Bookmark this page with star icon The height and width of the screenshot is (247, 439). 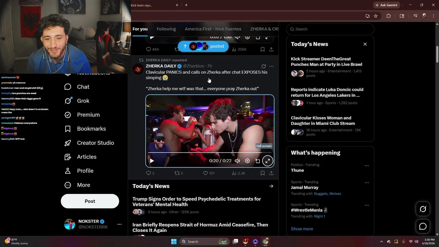click(x=376, y=16)
